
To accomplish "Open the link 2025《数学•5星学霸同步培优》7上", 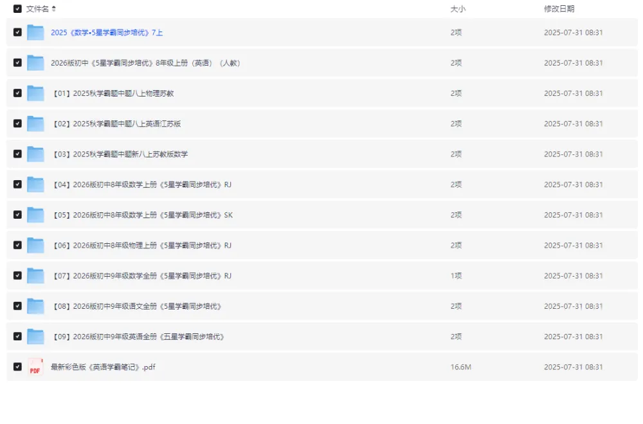I will 107,32.
